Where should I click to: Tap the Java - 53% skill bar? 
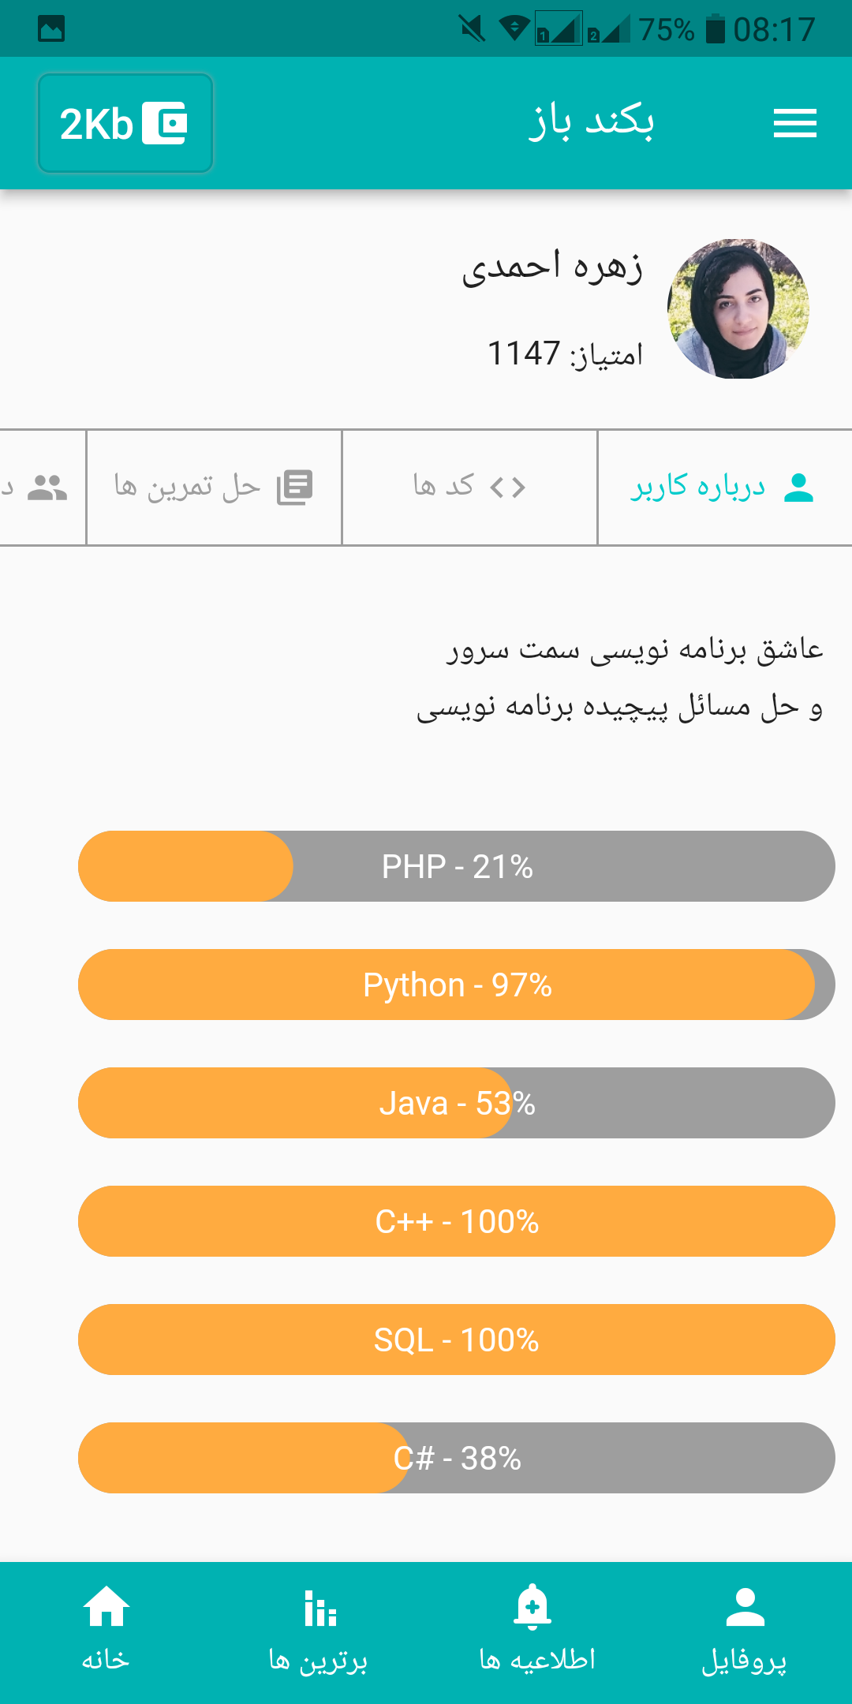[x=457, y=1103]
